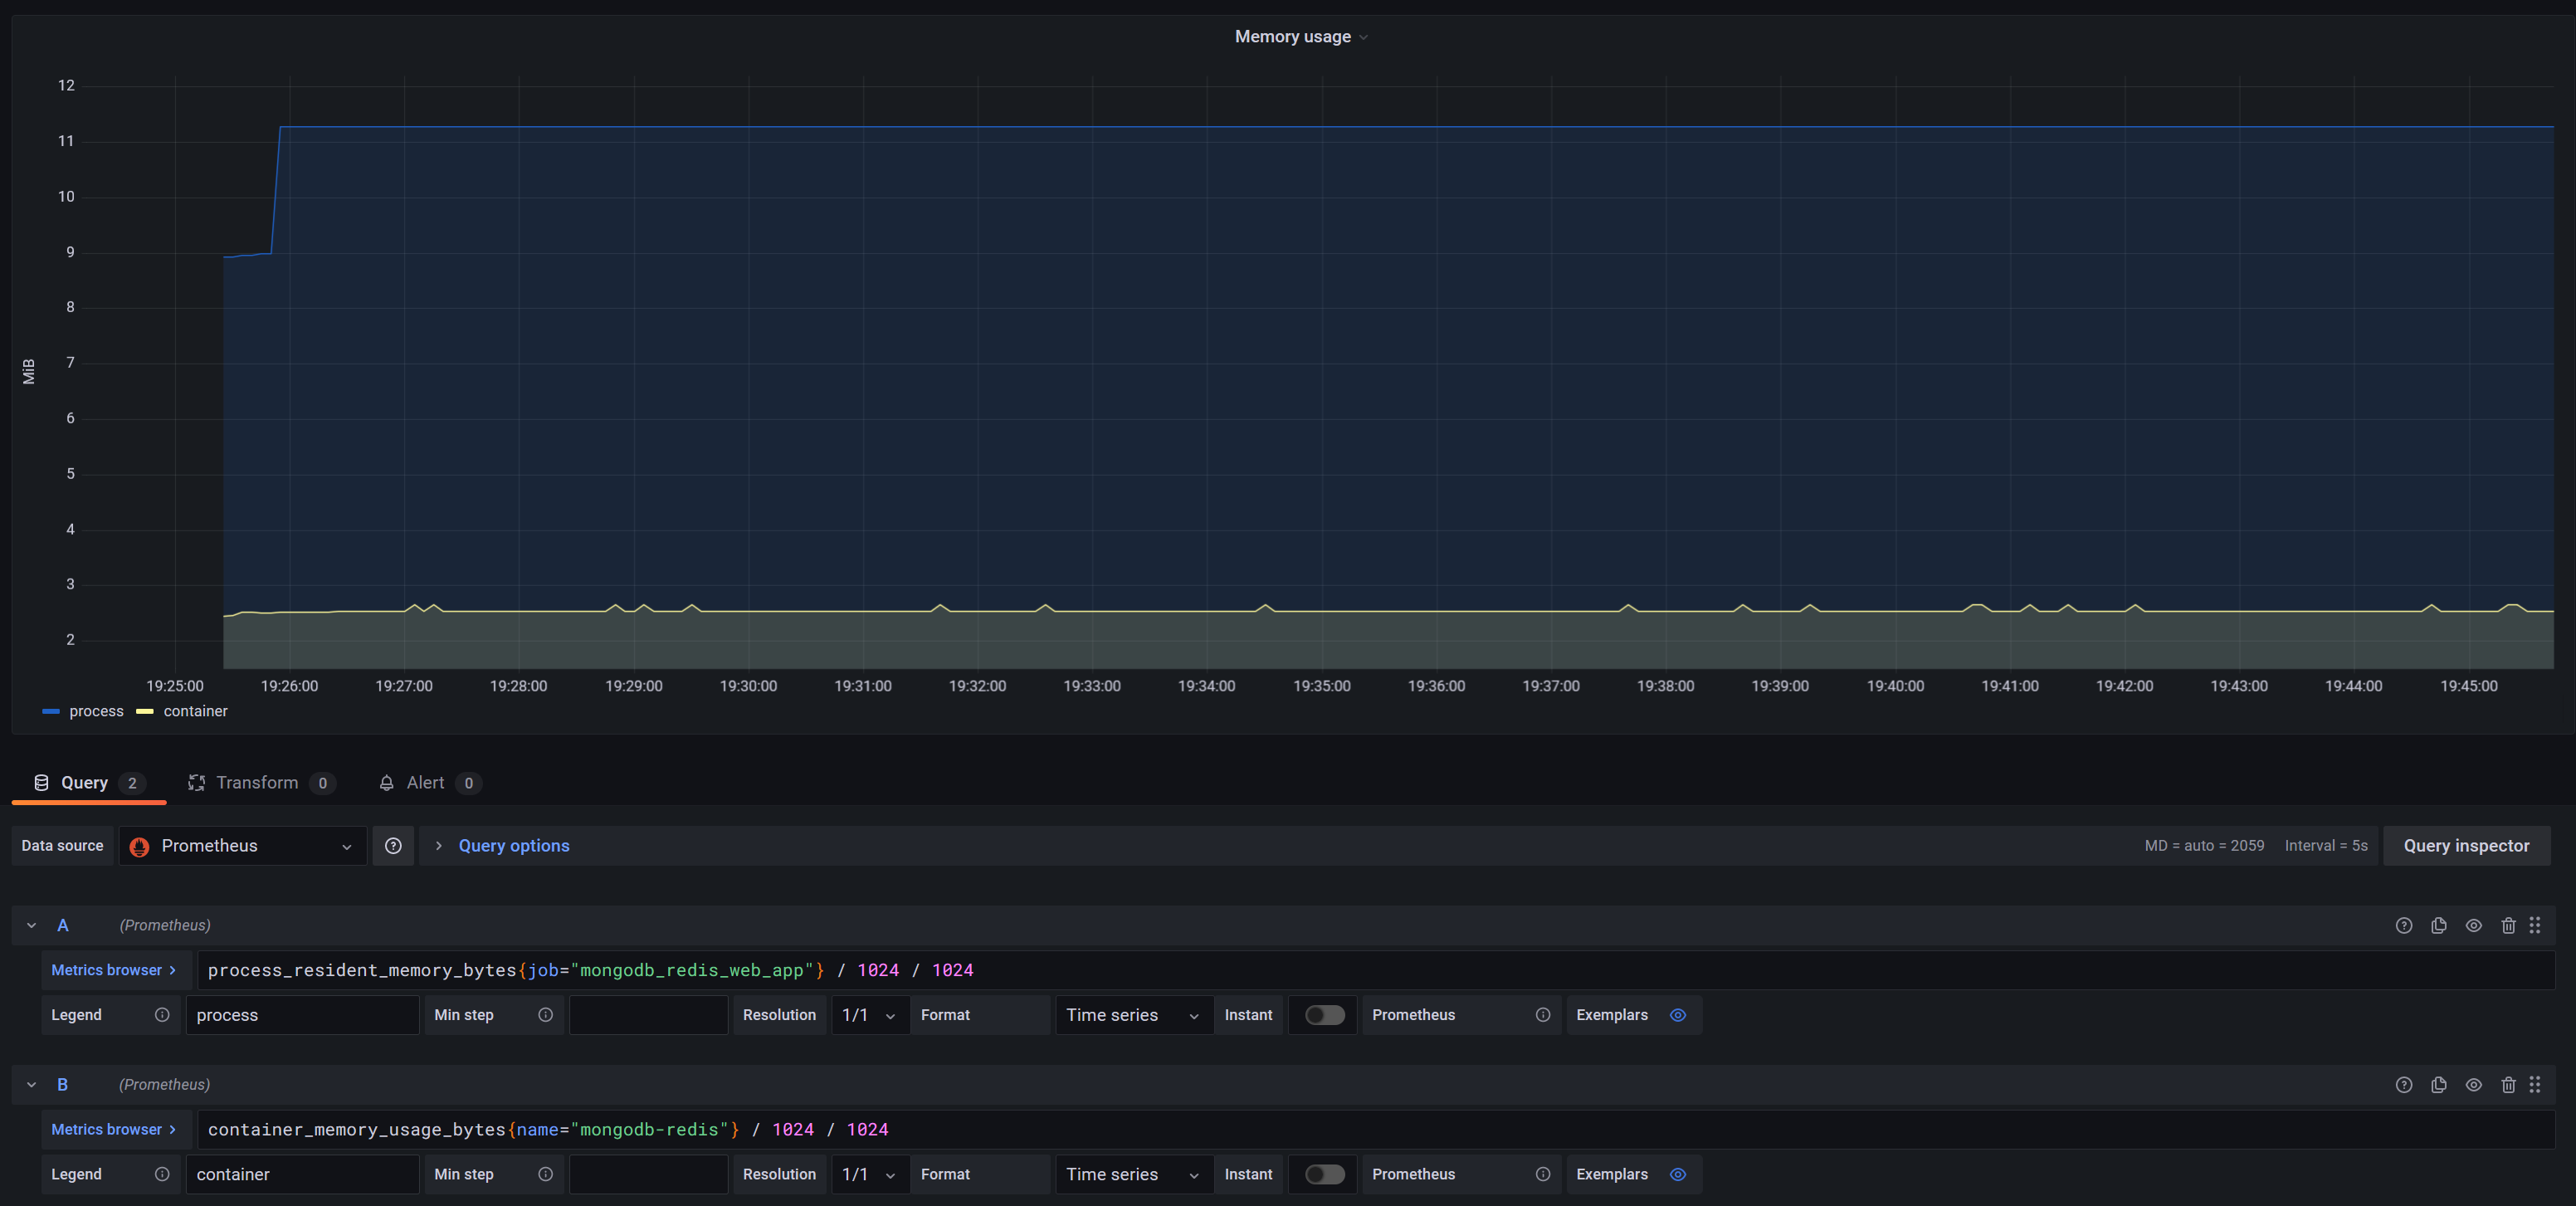
Task: Delete query B using trash icon
Action: (2507, 1084)
